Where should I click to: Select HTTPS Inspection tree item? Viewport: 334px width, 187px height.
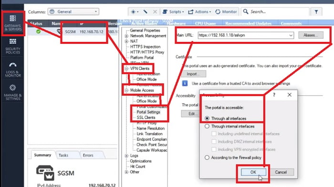pos(145,47)
